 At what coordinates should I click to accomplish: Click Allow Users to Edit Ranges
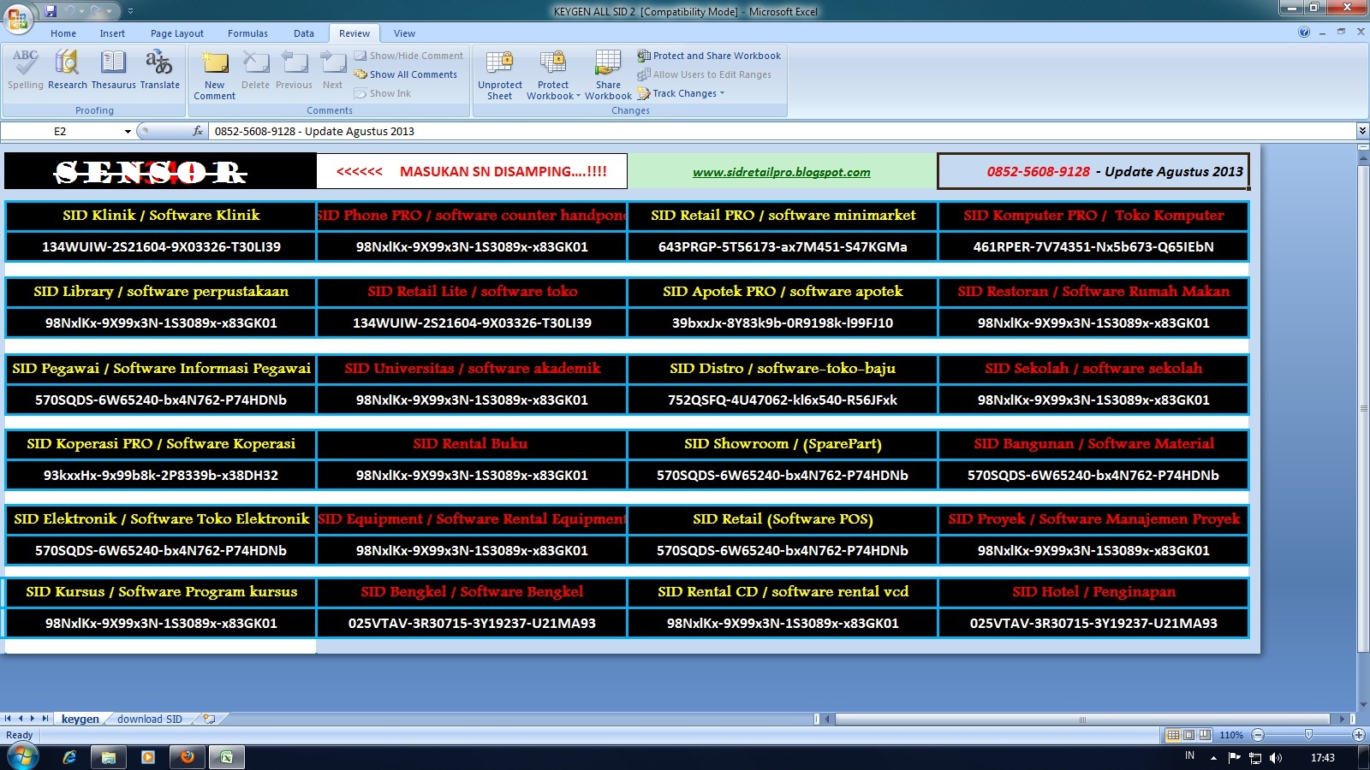[704, 74]
